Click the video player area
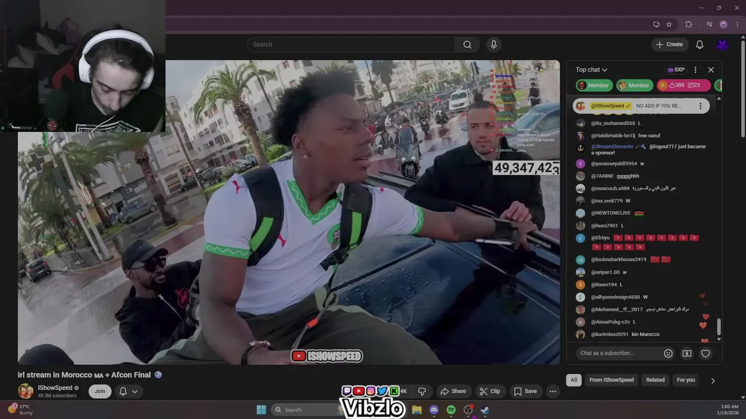This screenshot has height=419, width=746. click(288, 212)
